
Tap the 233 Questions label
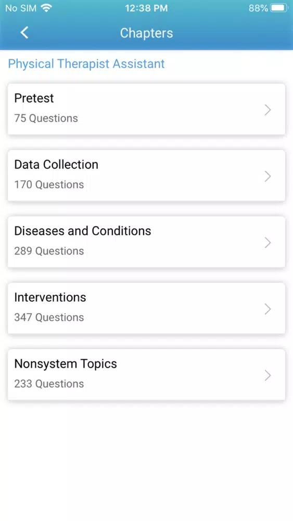[x=49, y=384]
